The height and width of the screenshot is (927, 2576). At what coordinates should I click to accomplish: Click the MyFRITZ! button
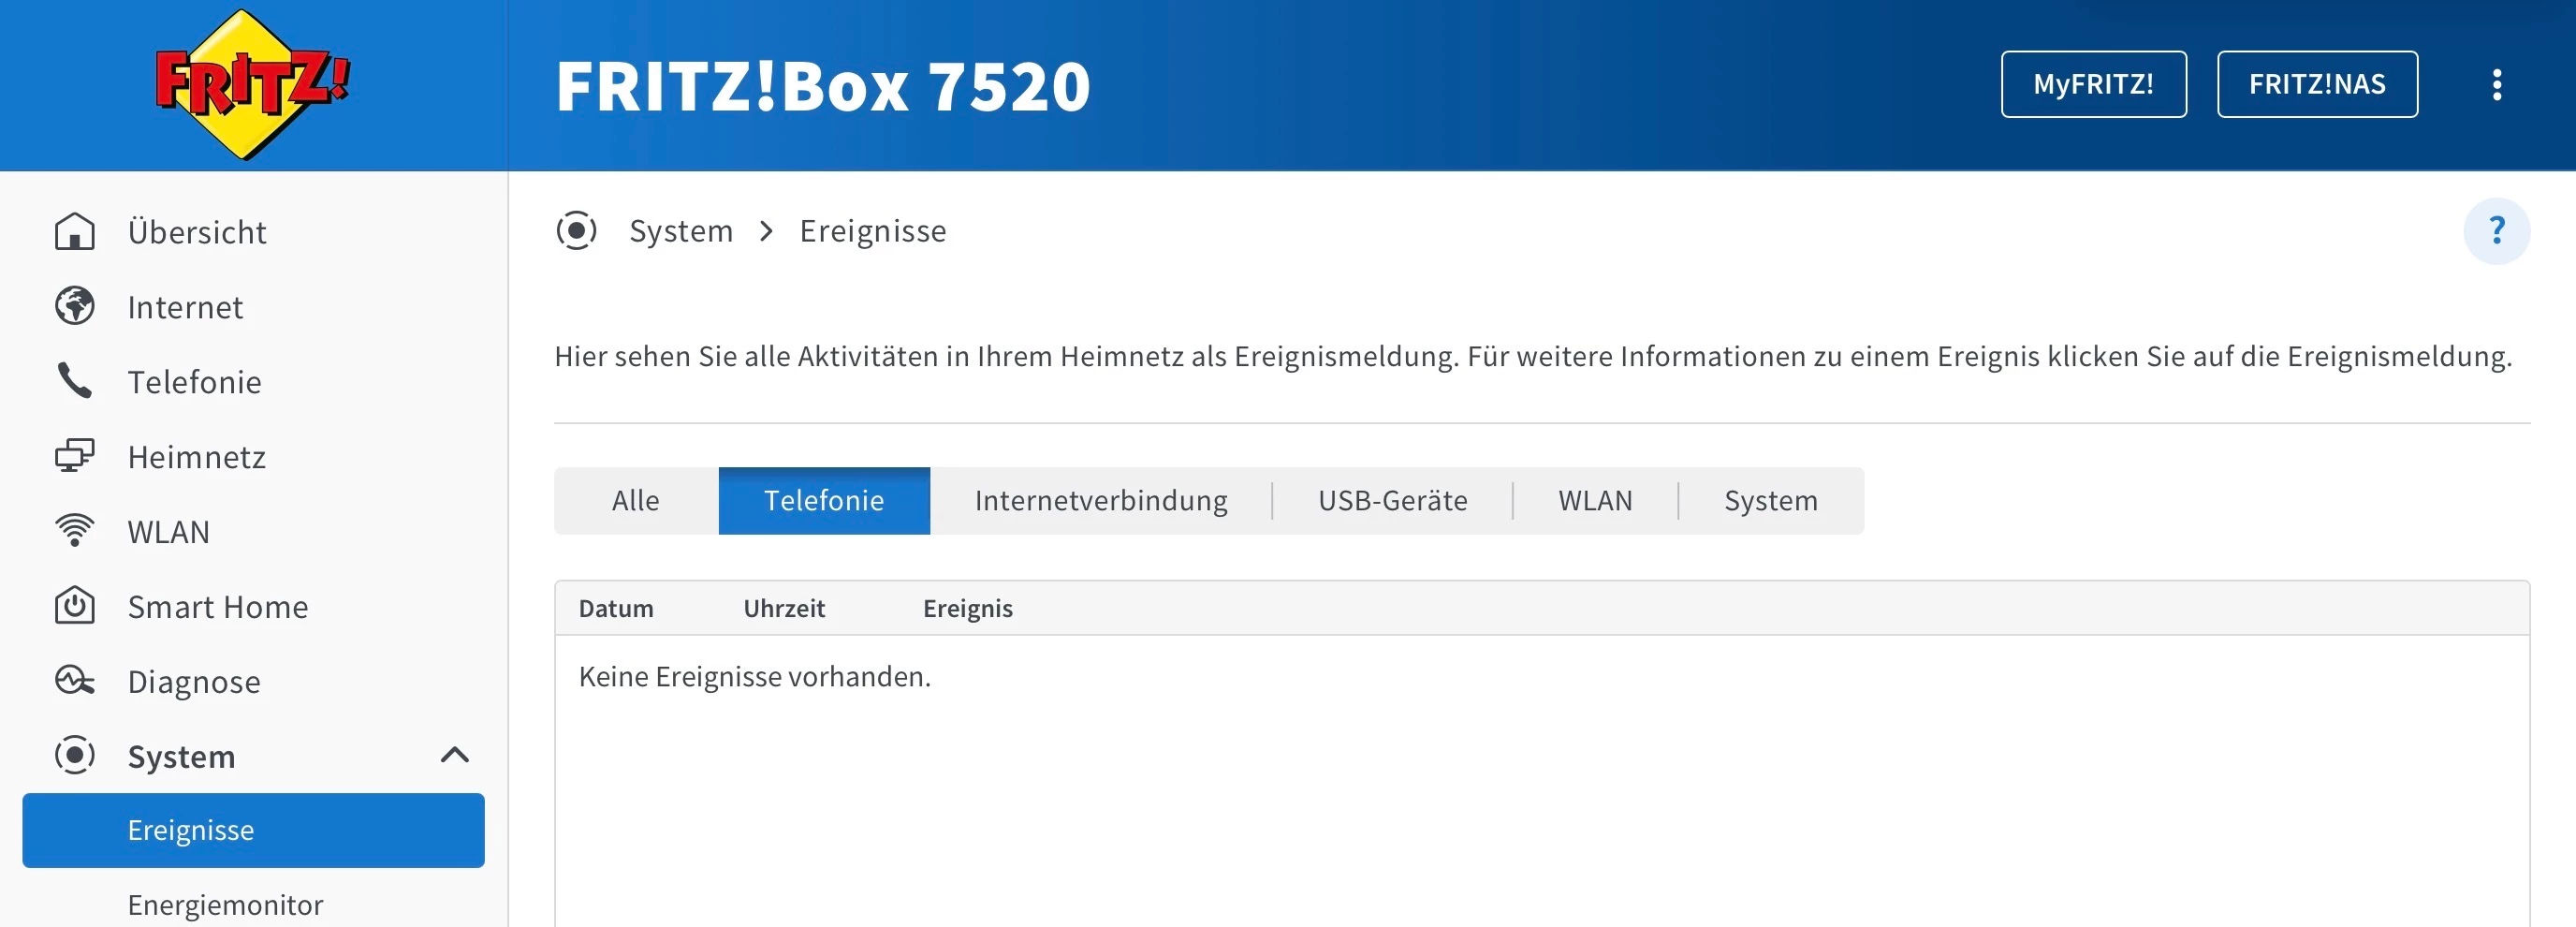pos(2093,84)
